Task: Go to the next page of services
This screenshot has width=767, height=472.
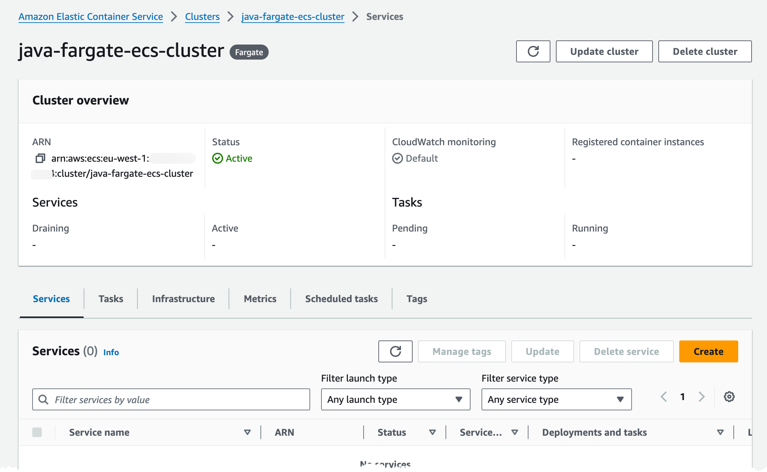Action: click(x=702, y=397)
